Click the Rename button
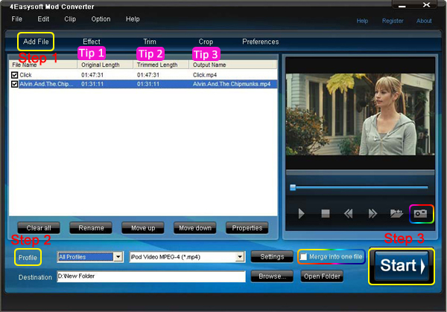 (91, 228)
